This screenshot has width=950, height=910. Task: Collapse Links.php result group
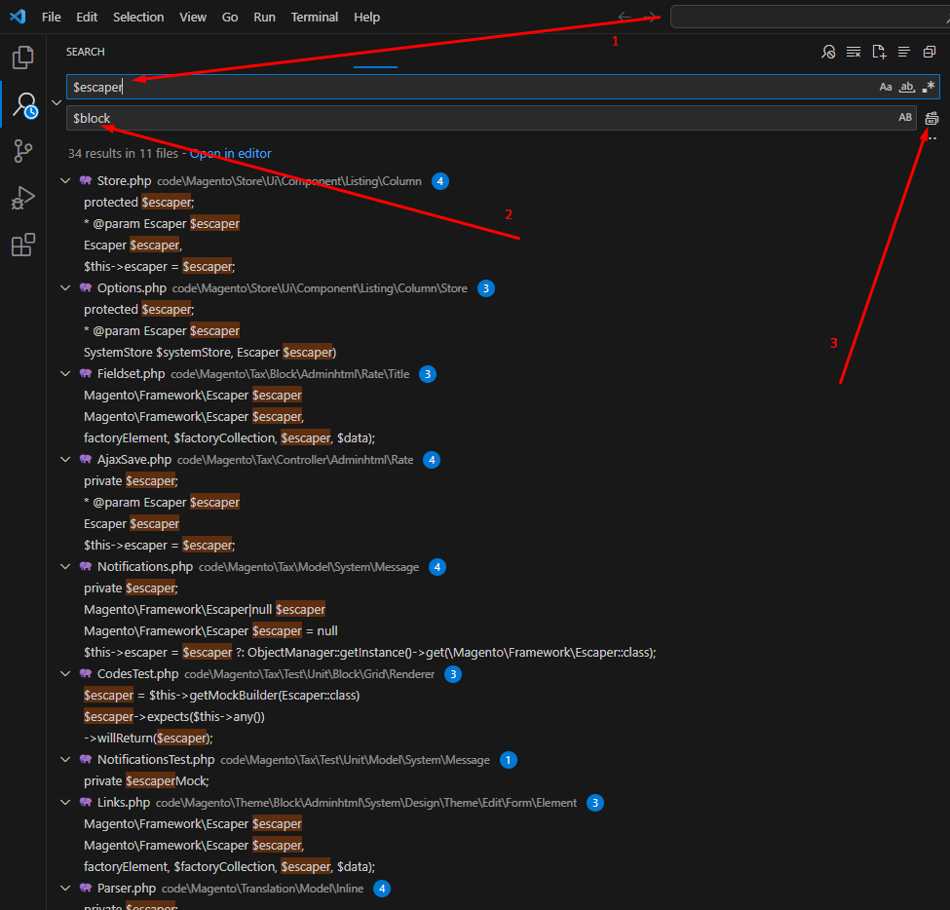coord(65,802)
